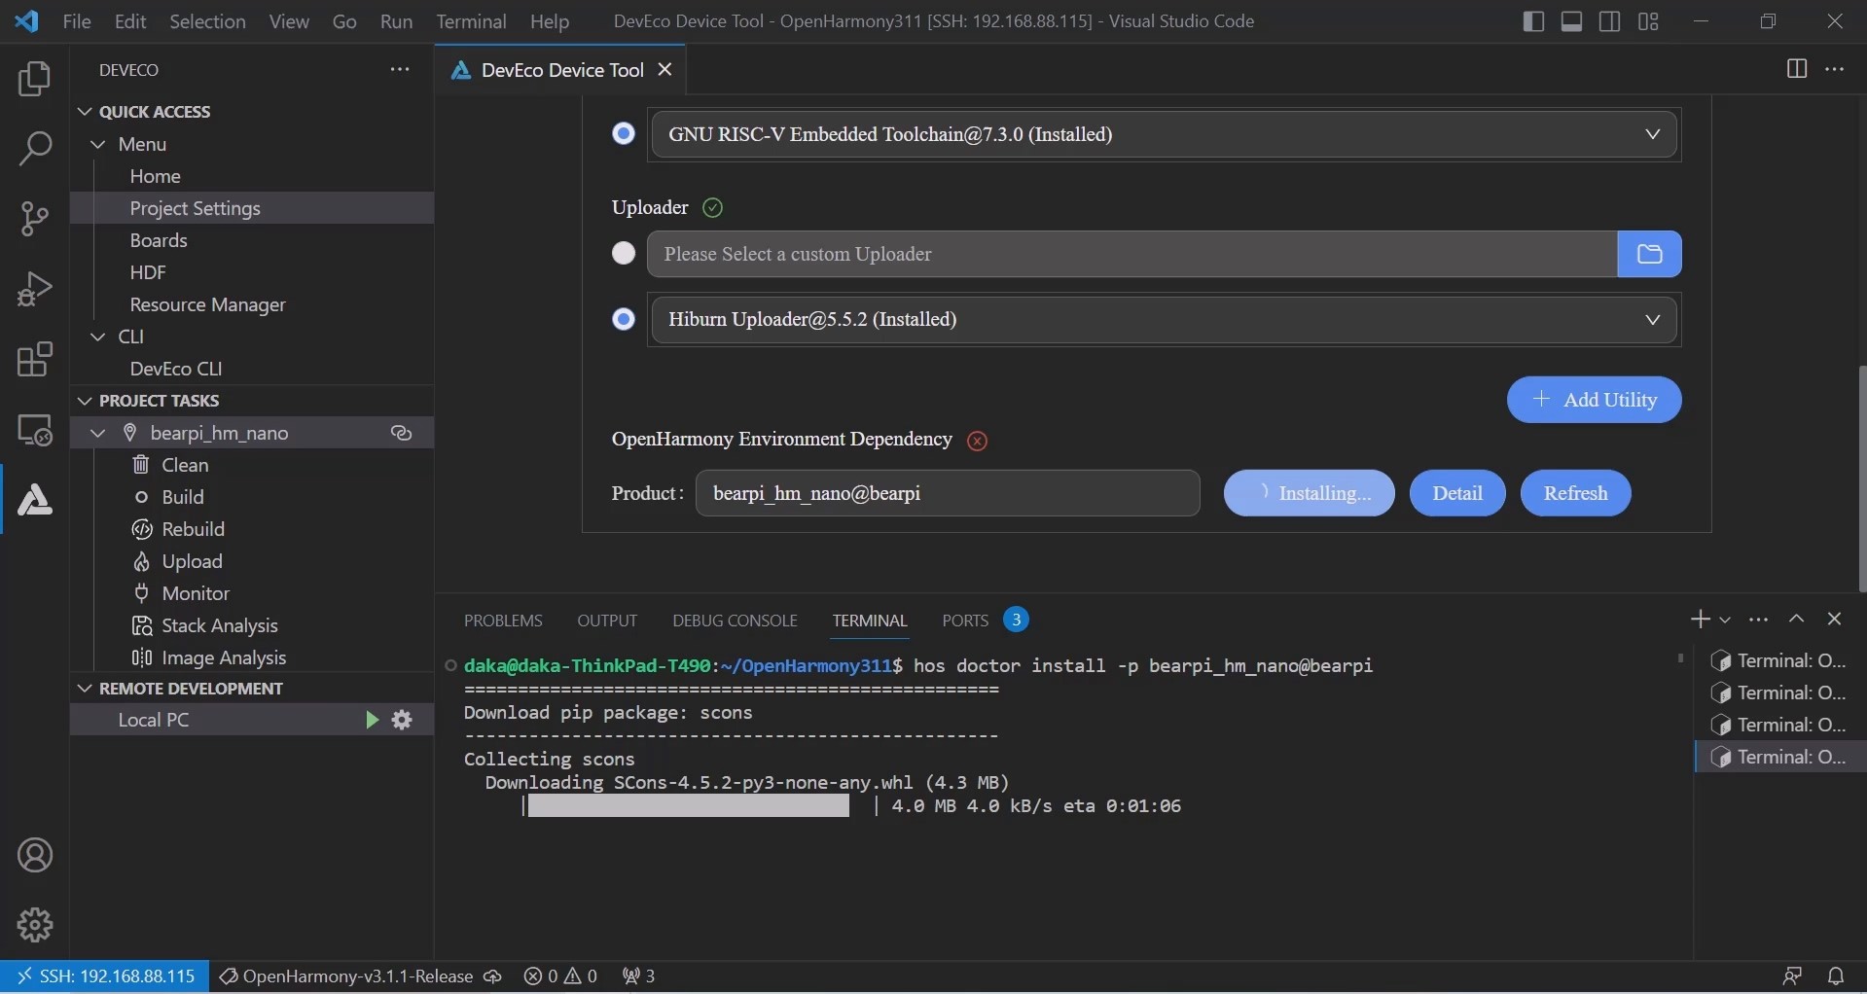Select the GNU RISC-V Embedded Toolchain radio button
1867x994 pixels.
[624, 133]
